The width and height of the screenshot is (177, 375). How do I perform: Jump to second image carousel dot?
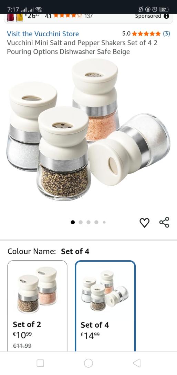pos(81,222)
